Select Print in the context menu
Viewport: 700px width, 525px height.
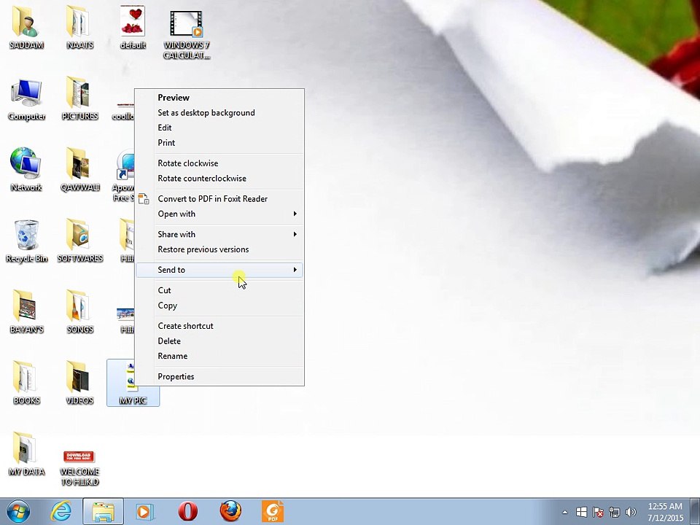click(x=219, y=143)
